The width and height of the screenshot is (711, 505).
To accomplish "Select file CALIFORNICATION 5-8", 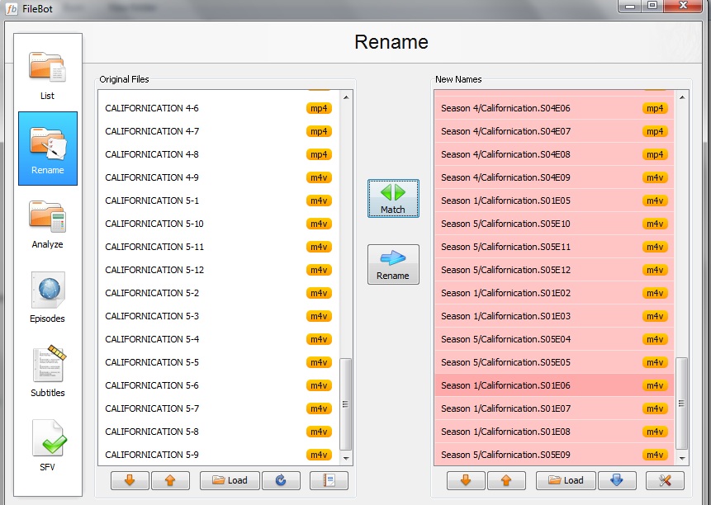I will pos(219,432).
